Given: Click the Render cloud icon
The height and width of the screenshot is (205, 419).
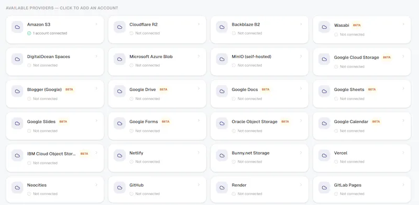Looking at the screenshot, I should 222,187.
